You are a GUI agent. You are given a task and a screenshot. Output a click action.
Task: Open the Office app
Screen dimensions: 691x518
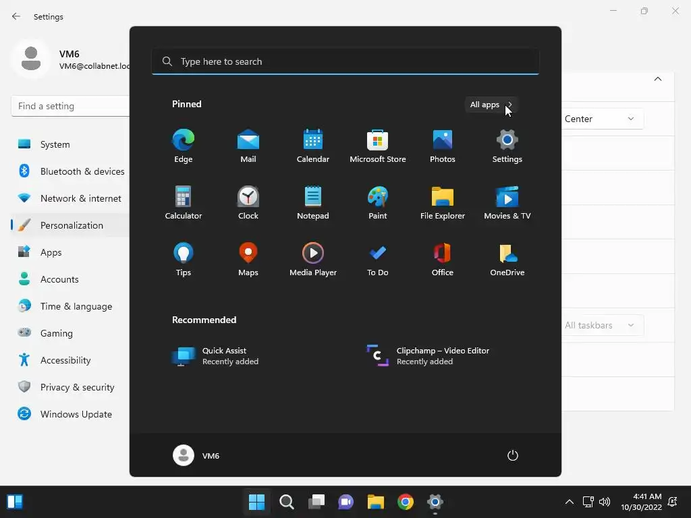click(443, 260)
